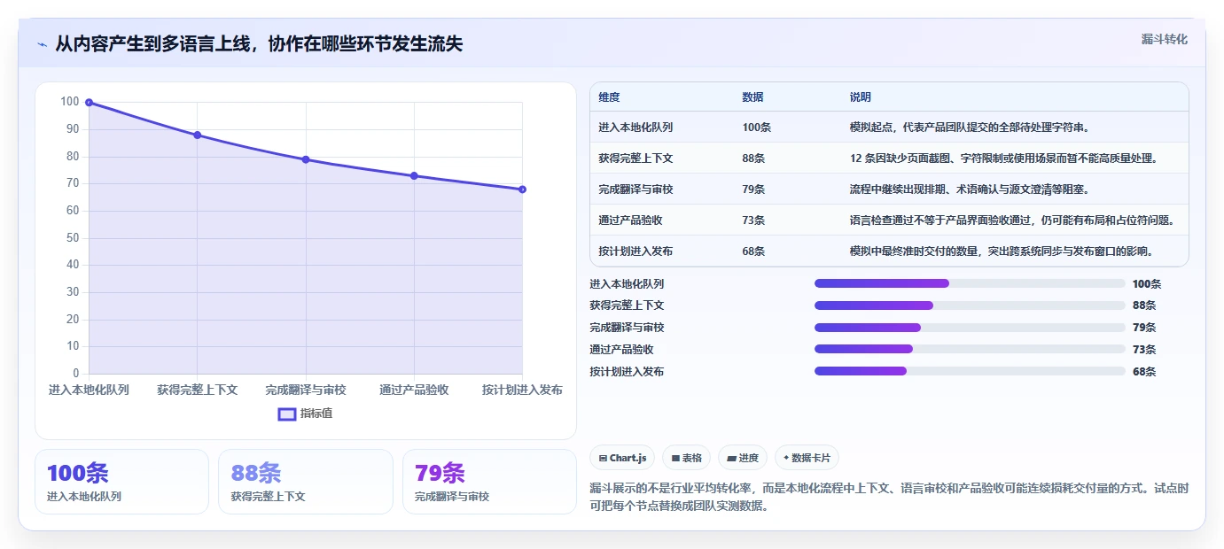1224x549 pixels.
Task: Open the 79条 完成翻译与审校 data card
Action: pyautogui.click(x=489, y=482)
